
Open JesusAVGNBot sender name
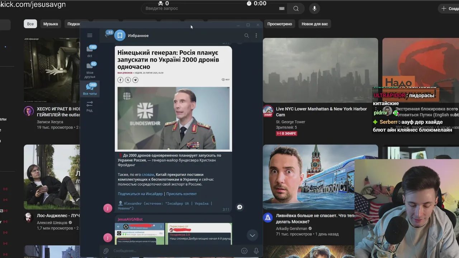pos(130,219)
